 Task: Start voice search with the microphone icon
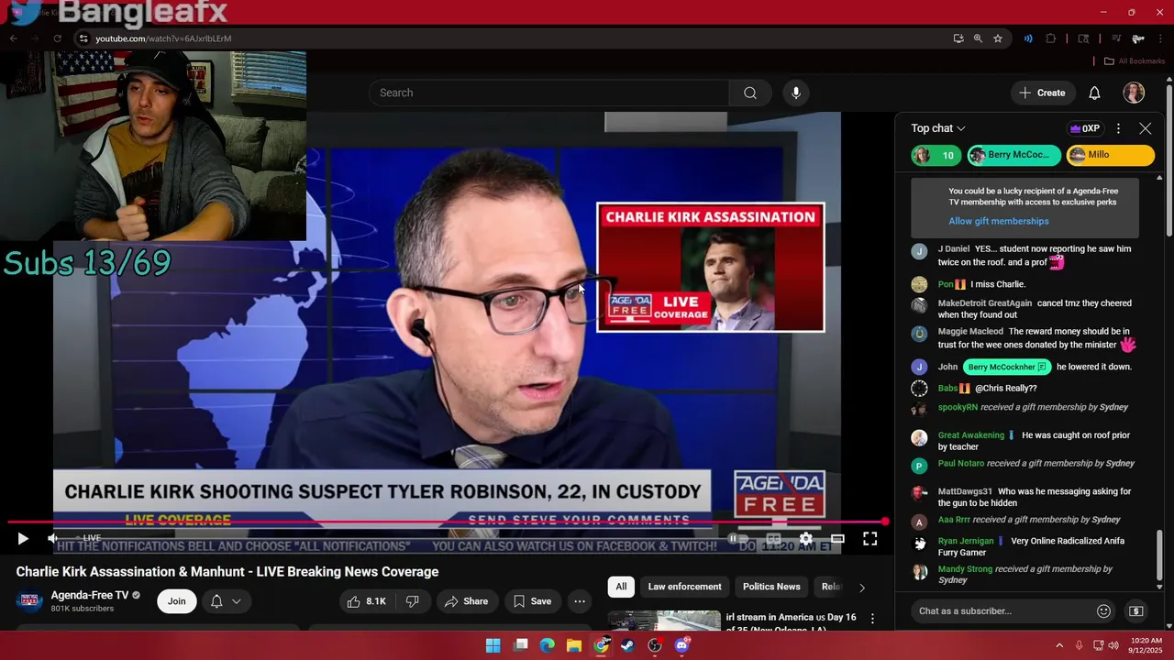[x=795, y=93]
